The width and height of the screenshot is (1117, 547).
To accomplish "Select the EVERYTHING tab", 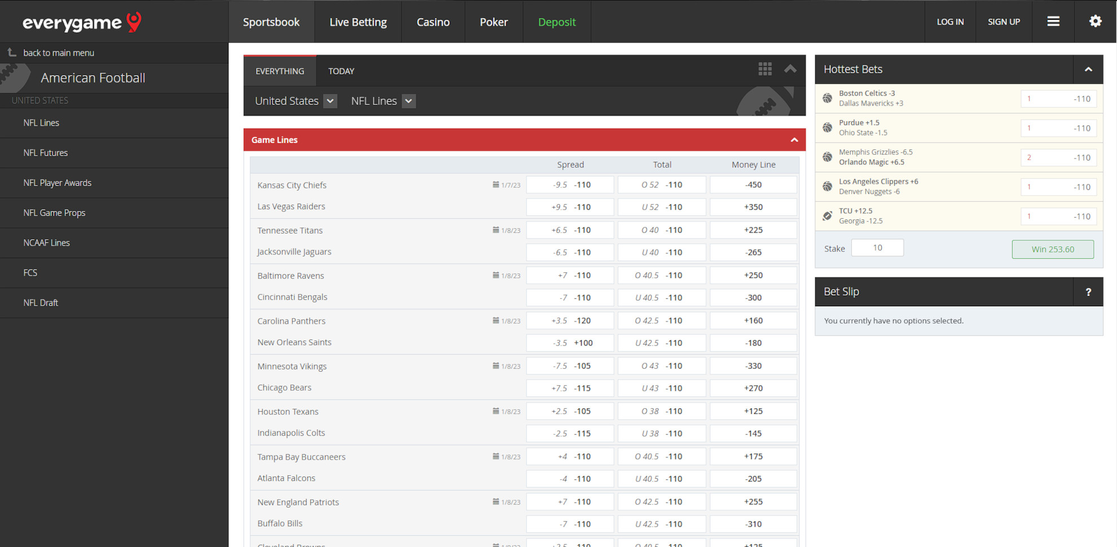I will (x=280, y=71).
